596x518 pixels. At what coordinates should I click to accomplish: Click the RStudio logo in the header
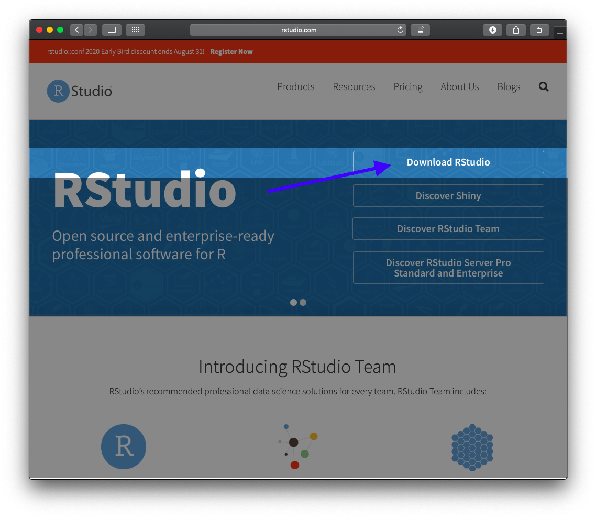(80, 91)
